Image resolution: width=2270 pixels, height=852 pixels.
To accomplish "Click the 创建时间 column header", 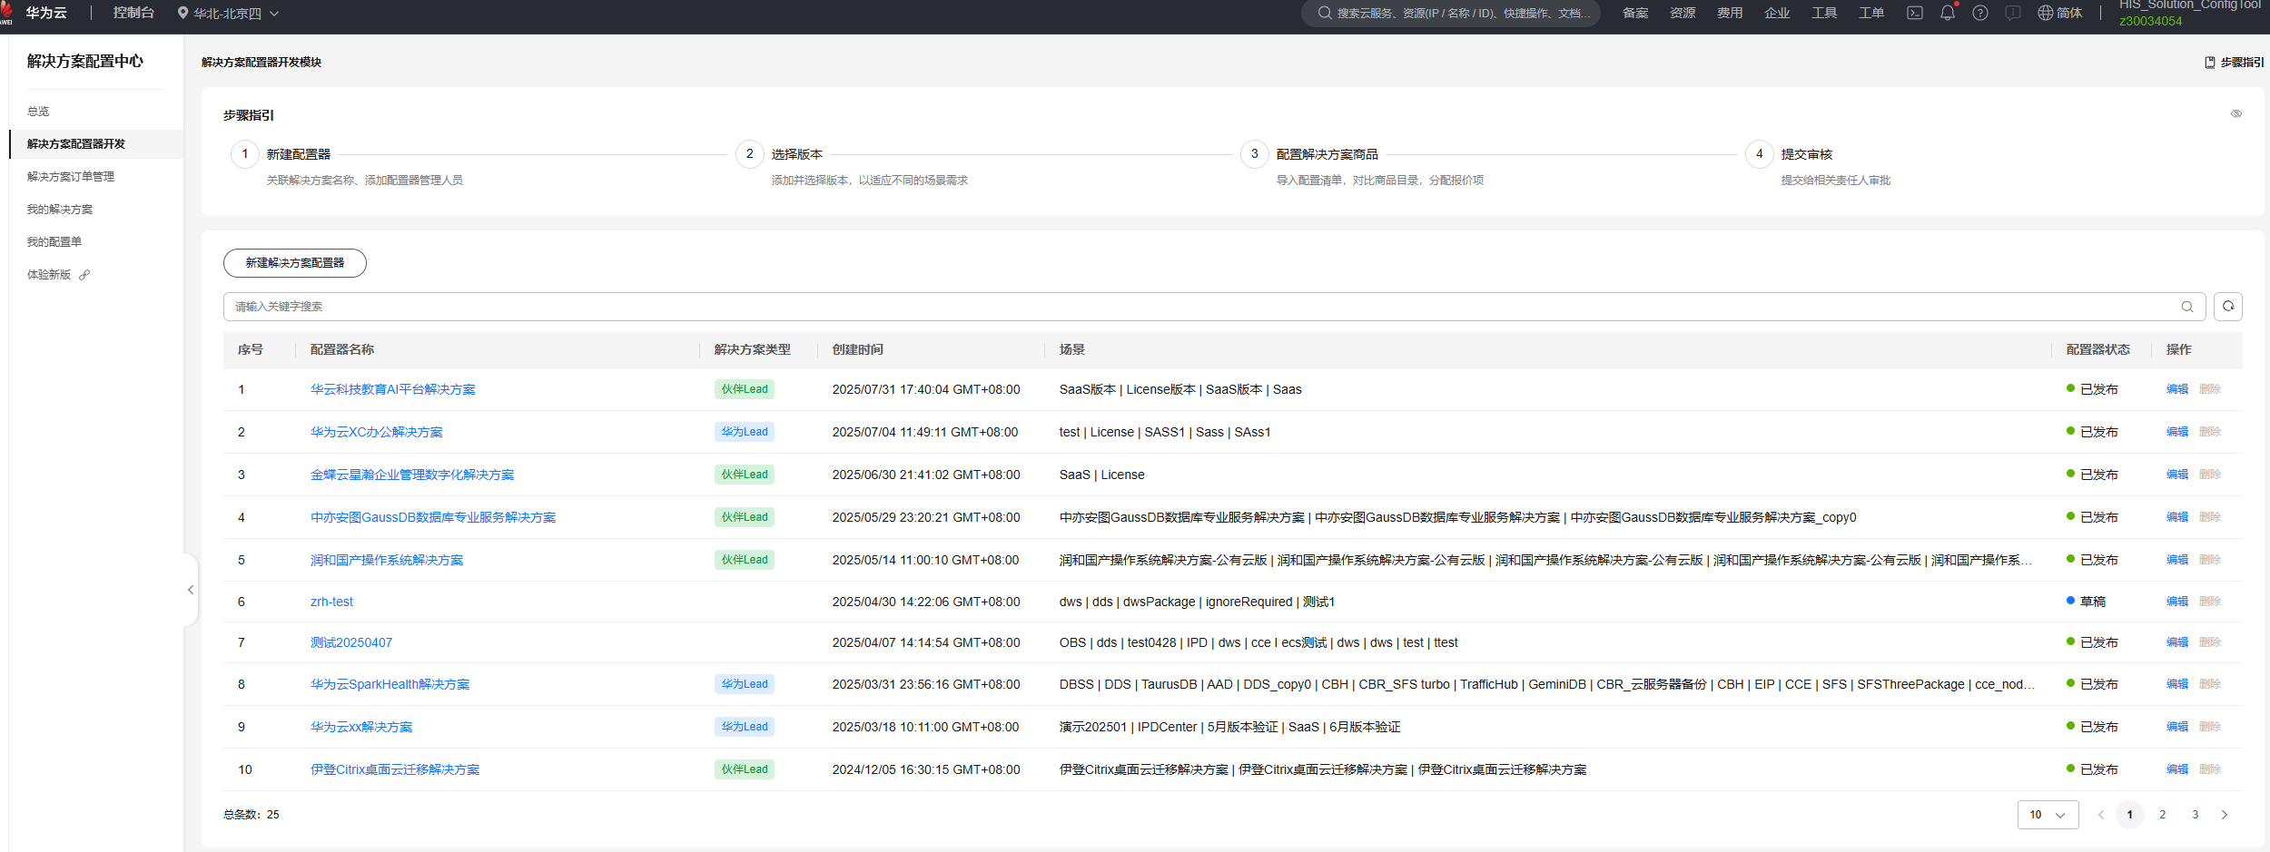I will tap(858, 349).
